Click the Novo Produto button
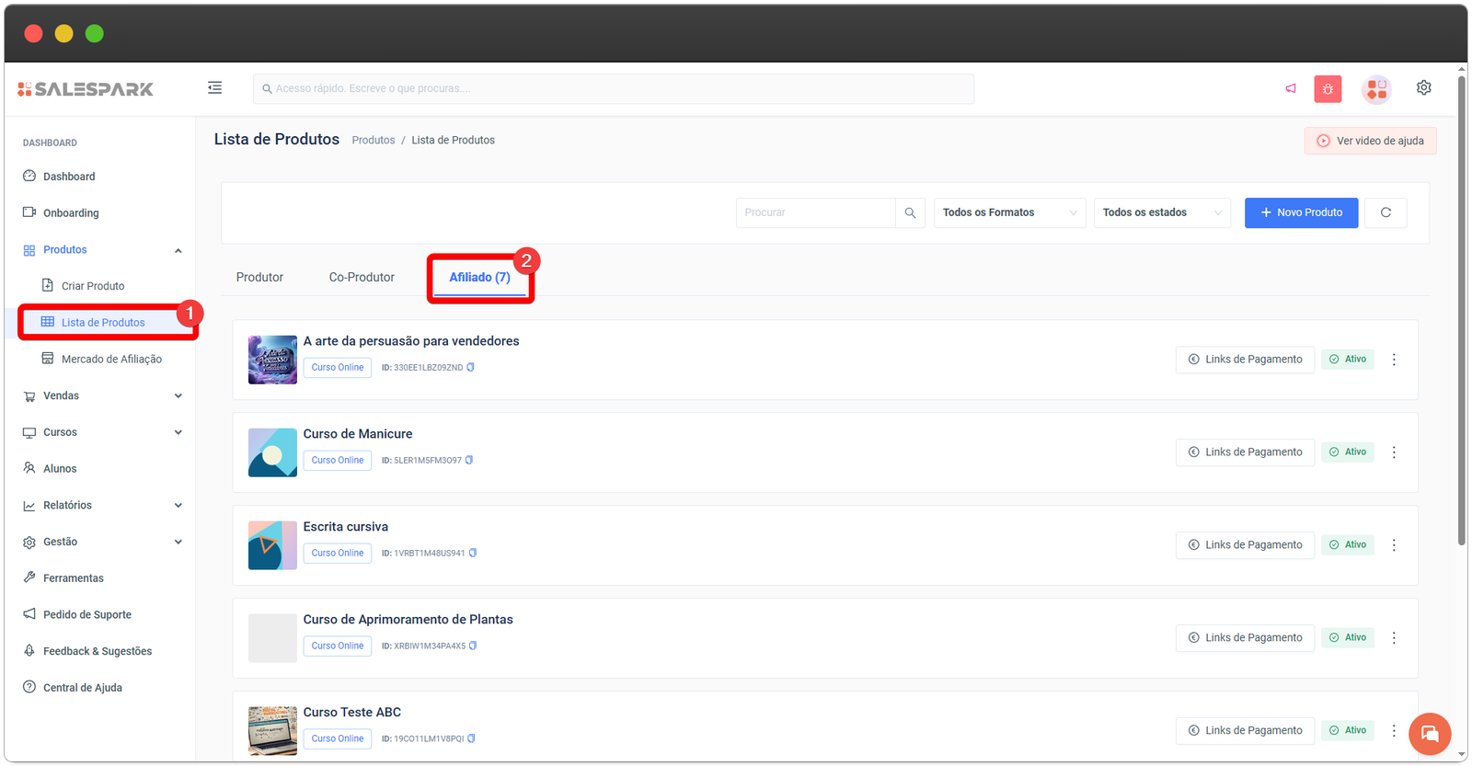 pos(1301,212)
